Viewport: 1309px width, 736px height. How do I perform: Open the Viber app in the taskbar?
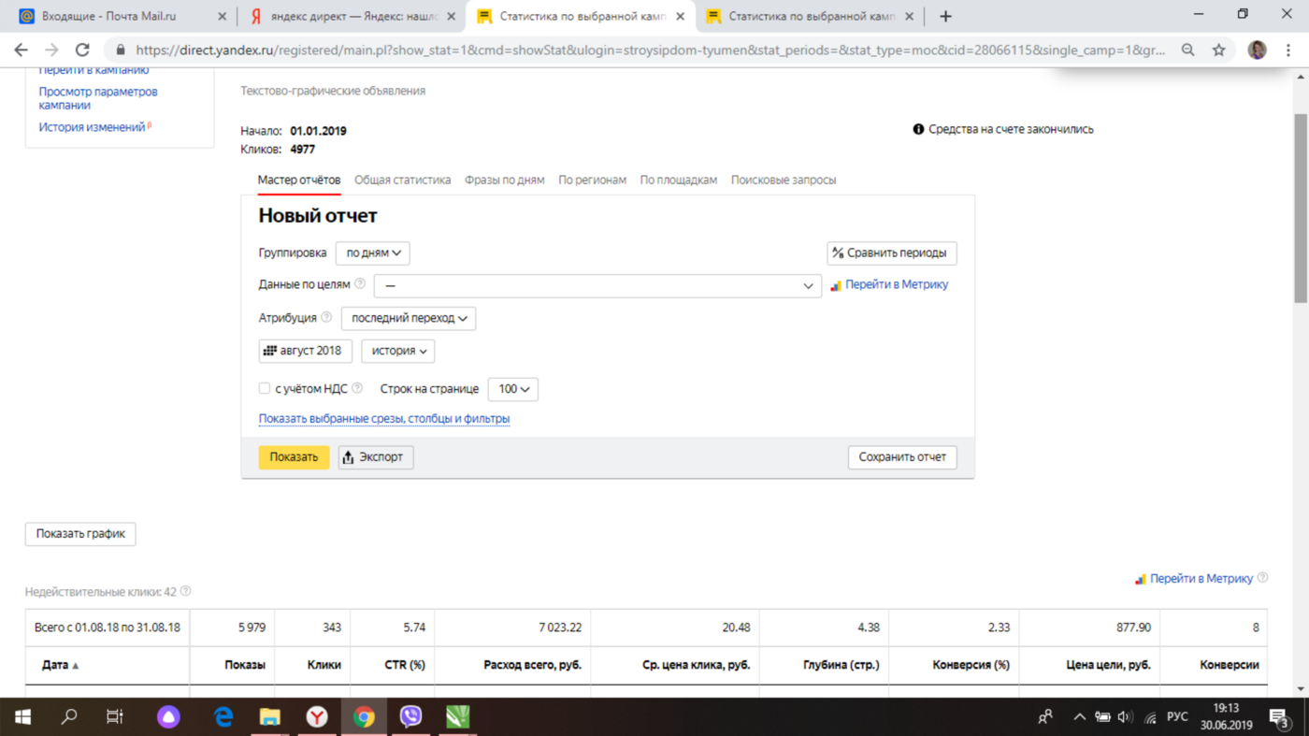[410, 717]
